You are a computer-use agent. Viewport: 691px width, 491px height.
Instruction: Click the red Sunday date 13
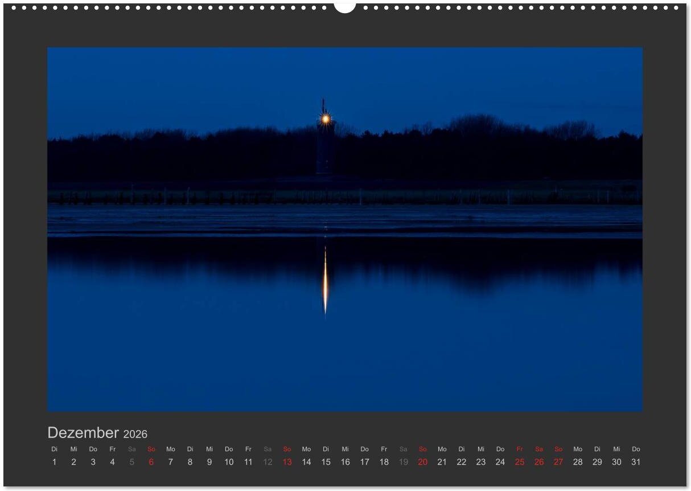287,462
